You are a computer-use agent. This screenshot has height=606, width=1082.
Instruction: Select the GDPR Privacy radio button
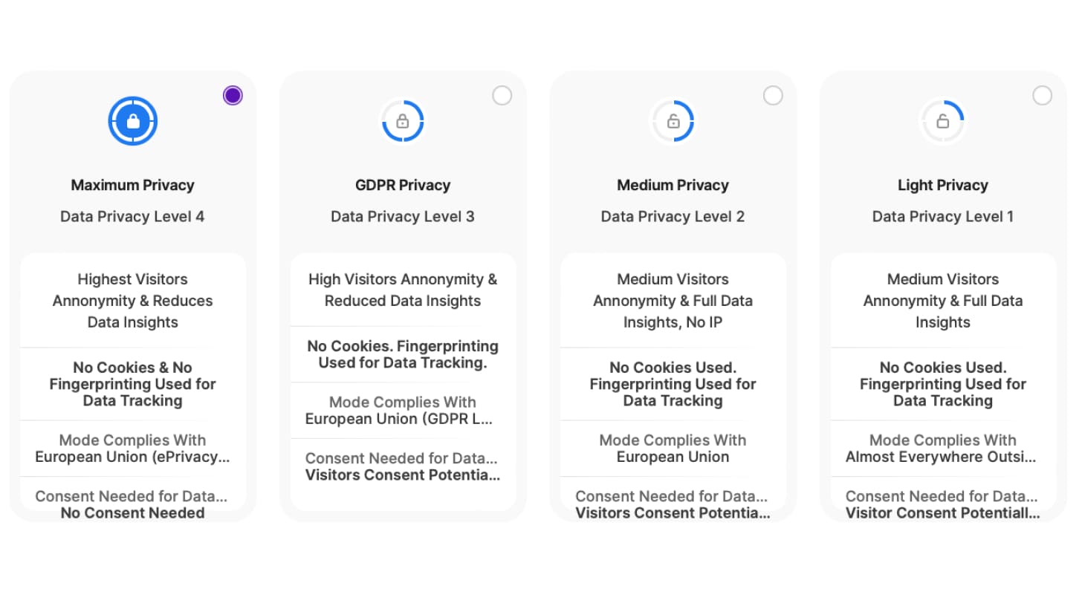[502, 95]
